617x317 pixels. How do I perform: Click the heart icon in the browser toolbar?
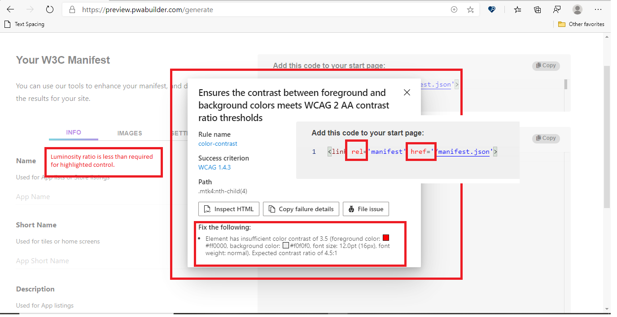pyautogui.click(x=492, y=9)
